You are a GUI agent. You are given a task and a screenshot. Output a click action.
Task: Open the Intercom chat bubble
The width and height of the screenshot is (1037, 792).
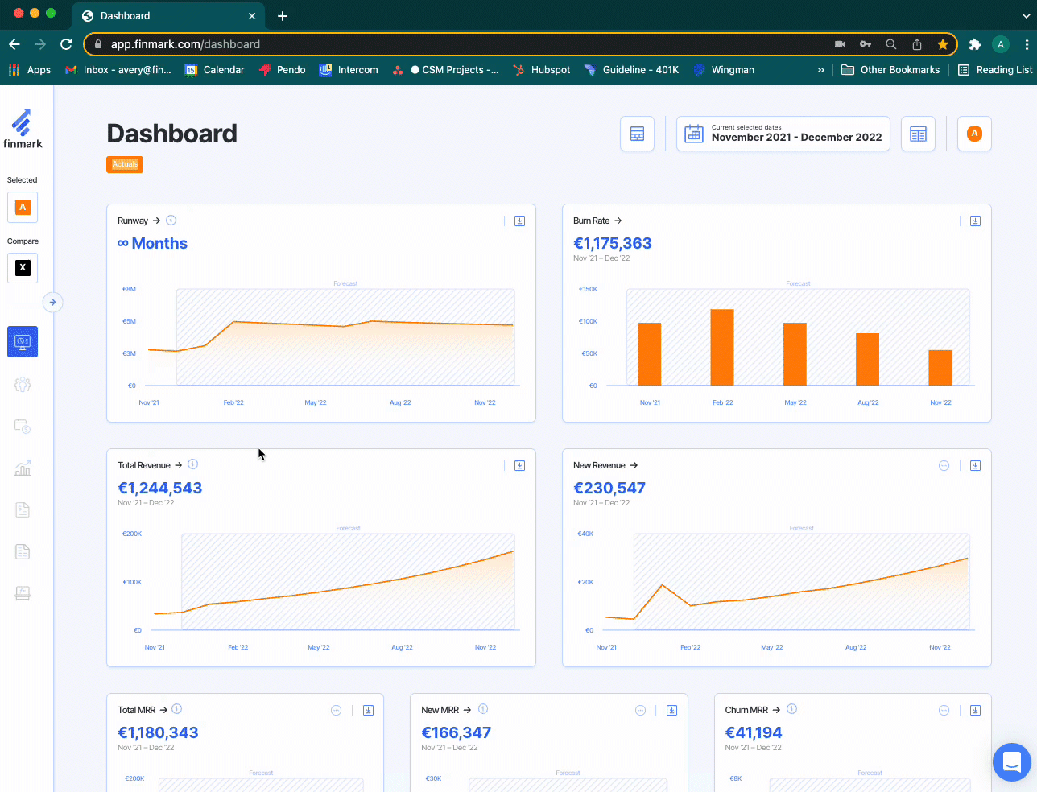[x=1011, y=761]
